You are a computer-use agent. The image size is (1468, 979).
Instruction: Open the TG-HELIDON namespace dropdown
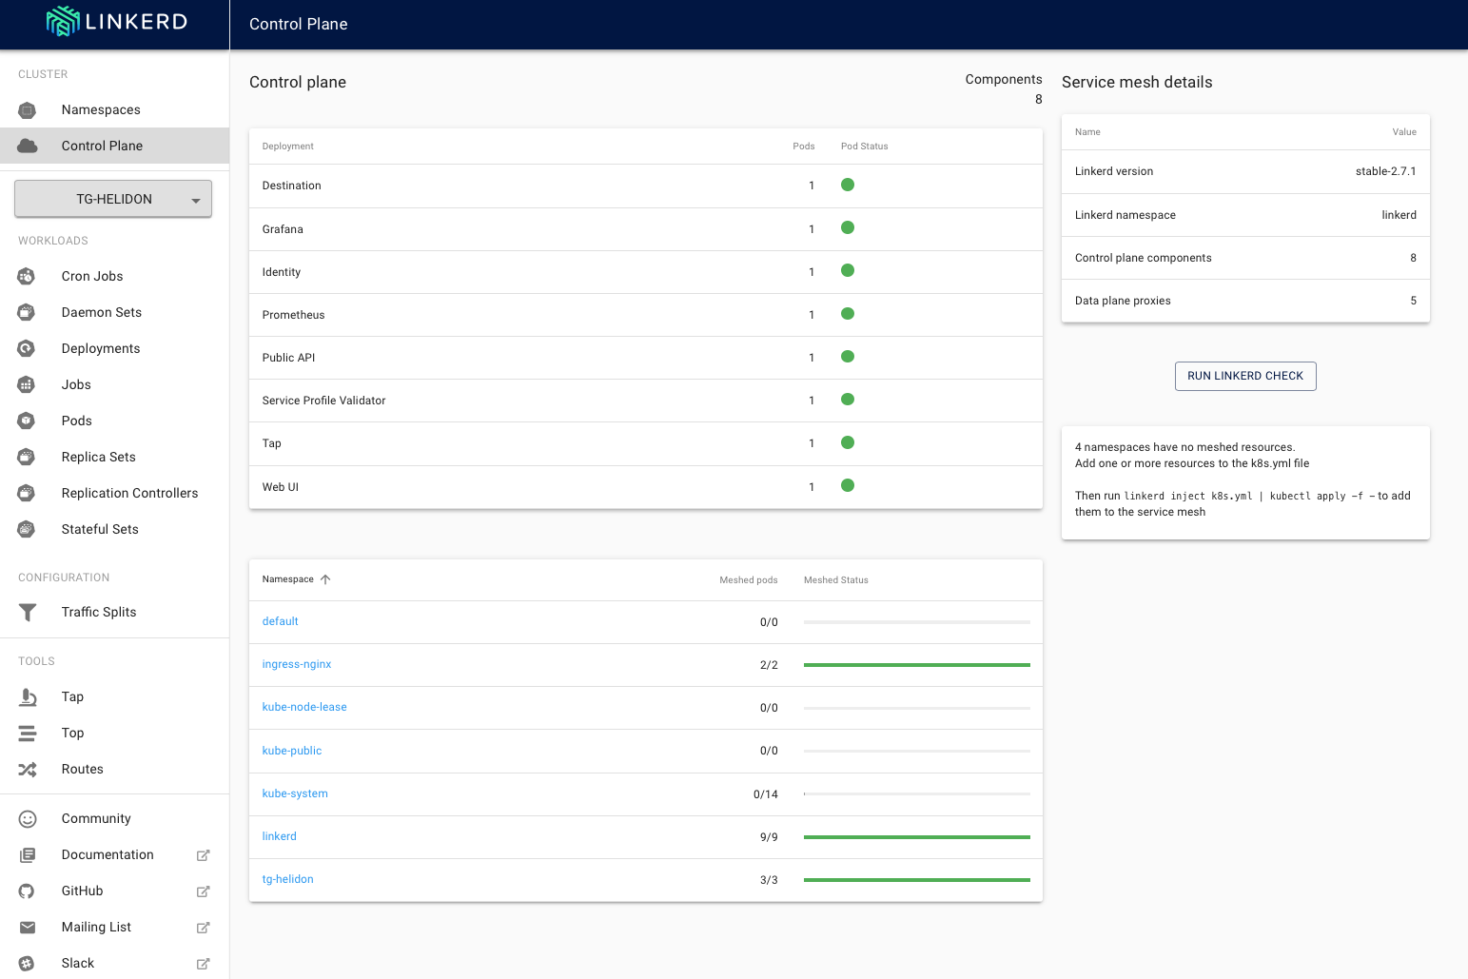click(x=113, y=199)
